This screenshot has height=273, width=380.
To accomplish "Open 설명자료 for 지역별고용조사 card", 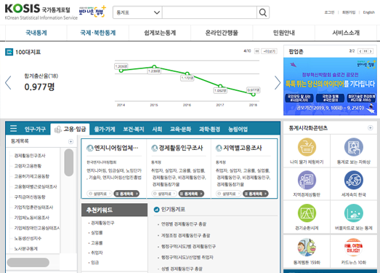I will (228, 194).
